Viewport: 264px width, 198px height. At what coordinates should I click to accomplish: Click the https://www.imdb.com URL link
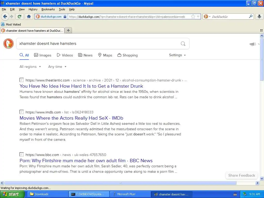(43, 112)
